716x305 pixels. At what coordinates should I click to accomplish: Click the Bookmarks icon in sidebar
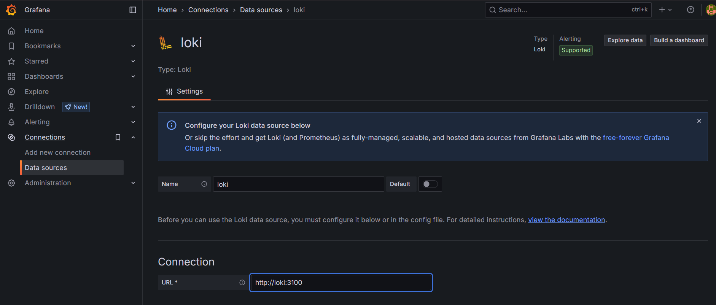pyautogui.click(x=11, y=46)
